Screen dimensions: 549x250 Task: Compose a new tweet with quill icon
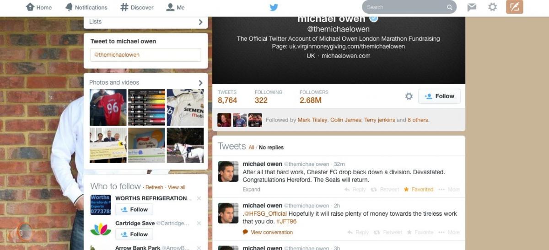(515, 7)
